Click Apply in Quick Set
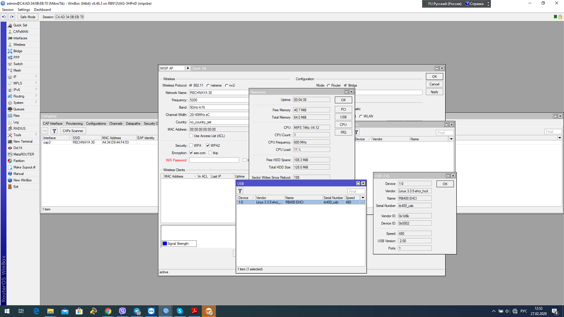Image resolution: width=564 pixels, height=317 pixels. [434, 92]
